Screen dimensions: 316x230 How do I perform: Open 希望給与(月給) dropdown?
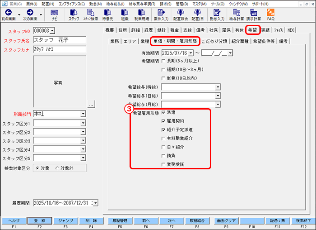click(x=218, y=105)
